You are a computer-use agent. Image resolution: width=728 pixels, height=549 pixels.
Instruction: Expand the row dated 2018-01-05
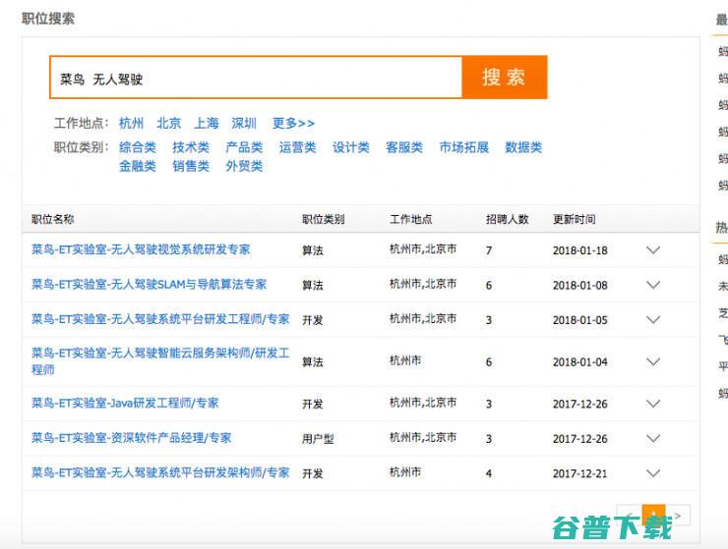click(x=653, y=320)
